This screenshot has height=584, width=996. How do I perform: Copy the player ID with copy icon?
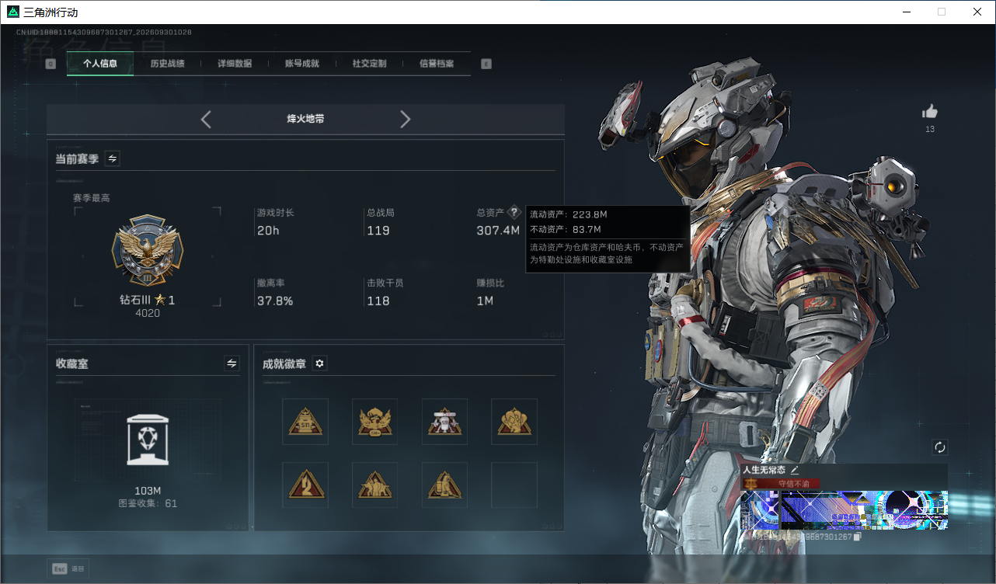pos(857,537)
